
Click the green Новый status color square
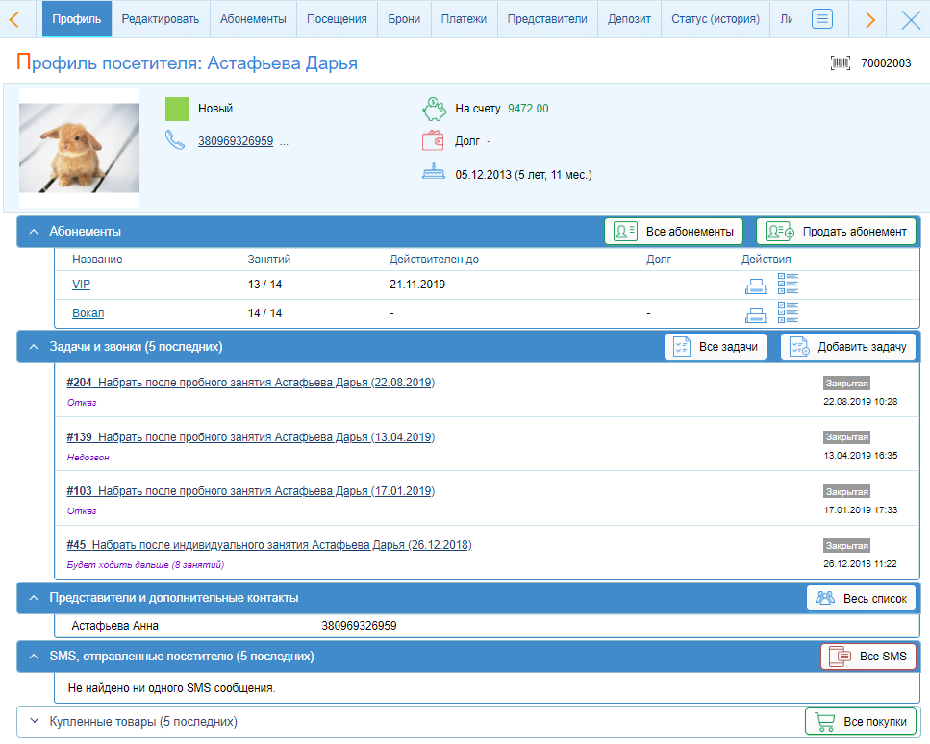pos(177,109)
